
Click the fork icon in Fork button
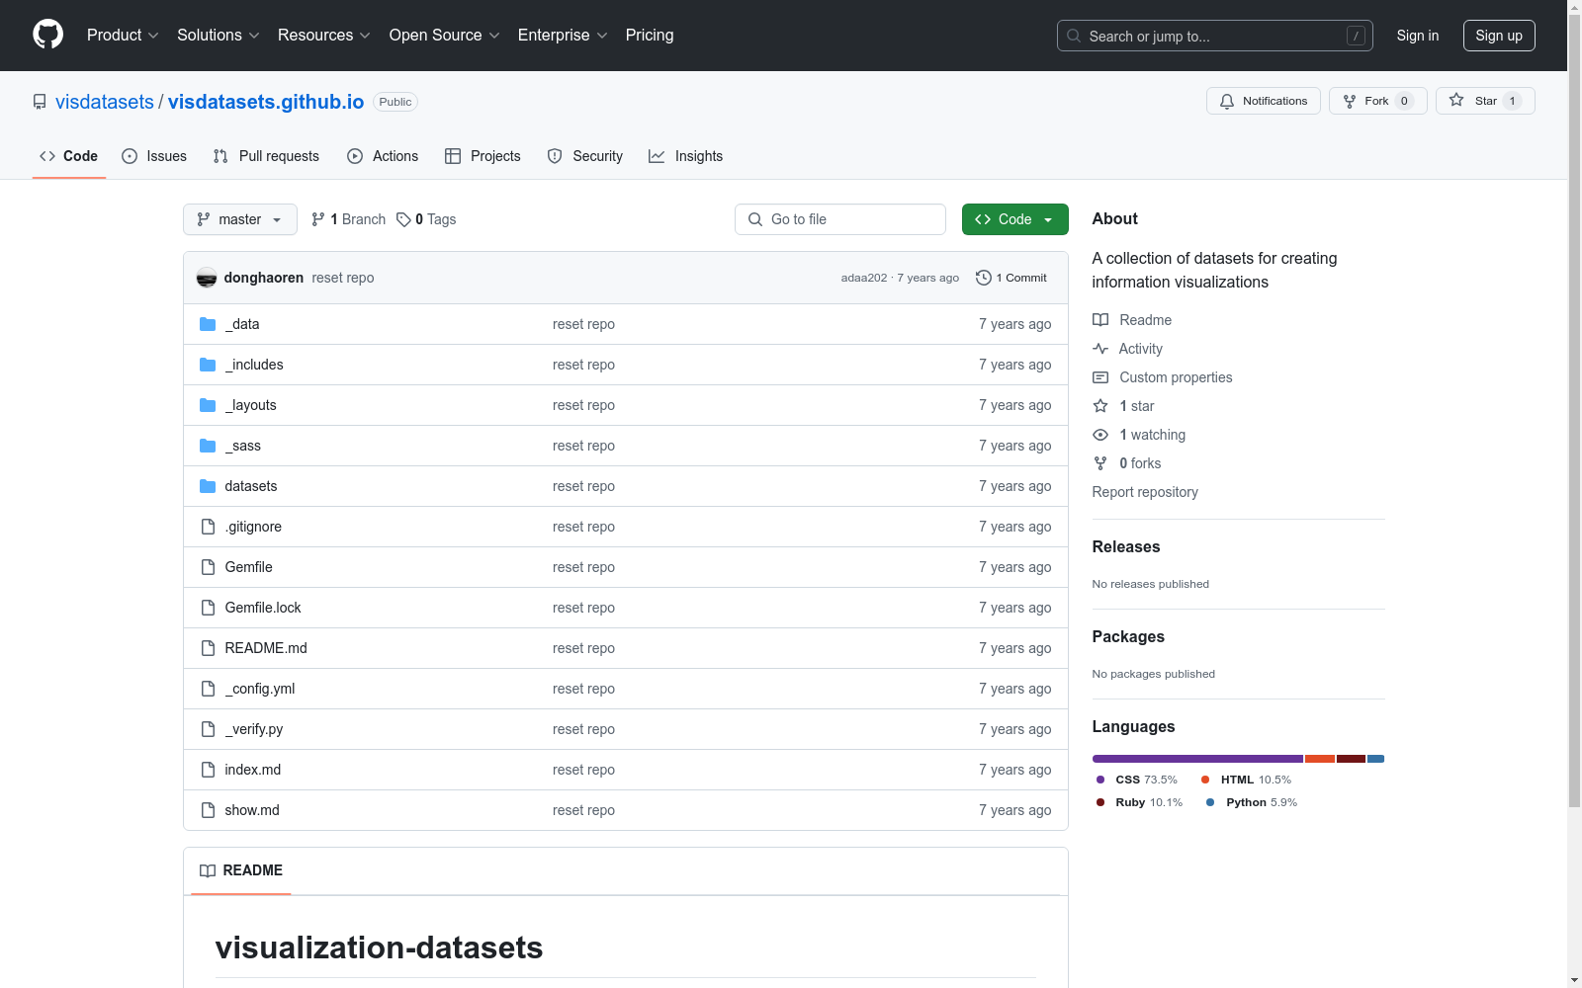click(1350, 101)
